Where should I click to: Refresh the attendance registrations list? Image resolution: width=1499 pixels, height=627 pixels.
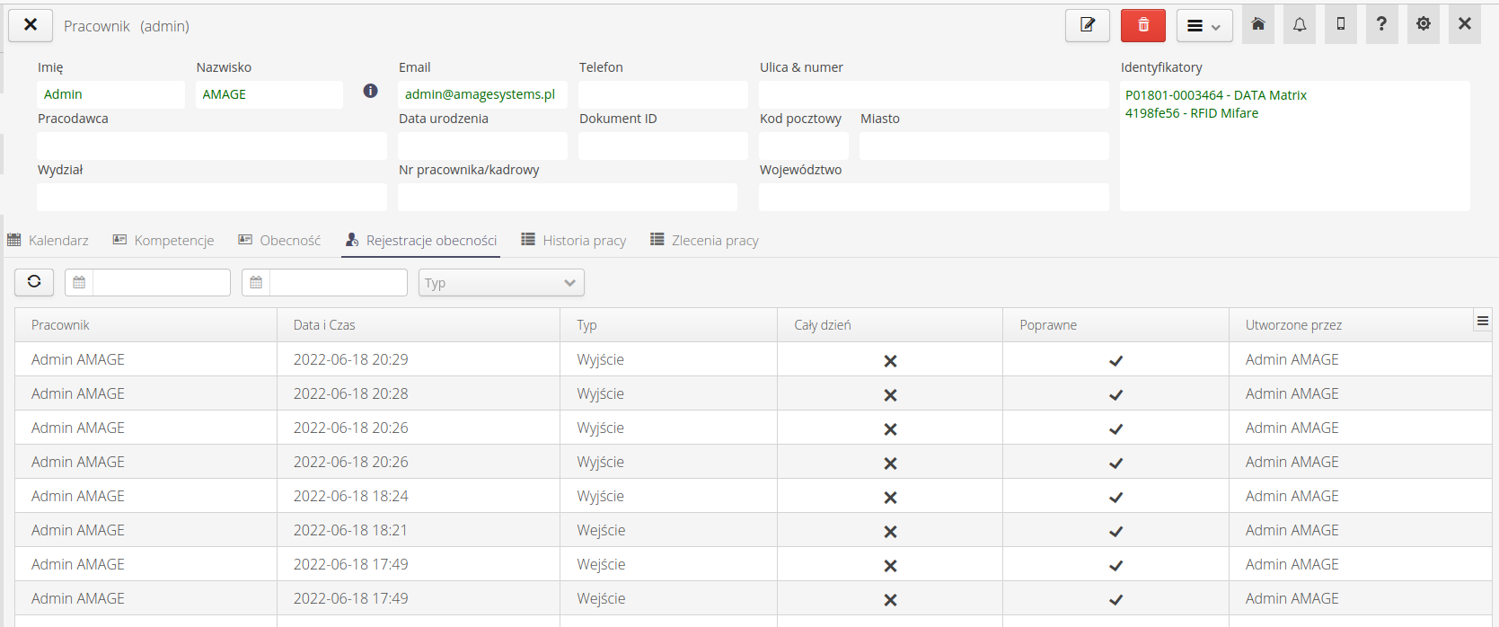pos(34,282)
